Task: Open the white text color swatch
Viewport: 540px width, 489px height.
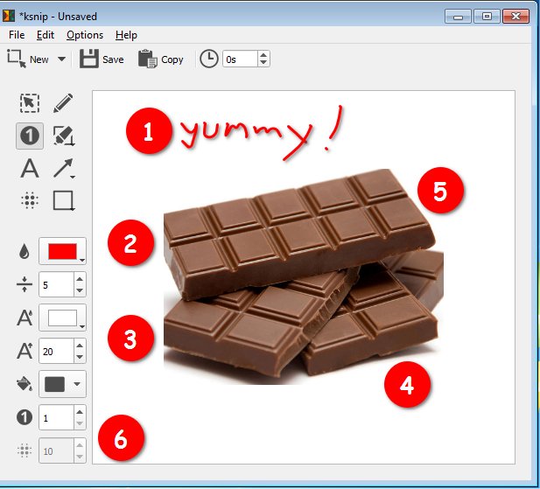Action: 62,318
